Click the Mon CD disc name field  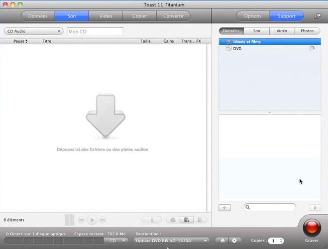tap(95, 31)
